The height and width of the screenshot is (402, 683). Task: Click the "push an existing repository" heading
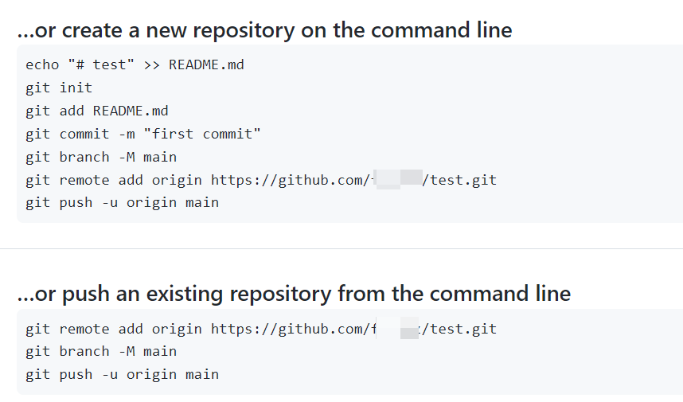(x=294, y=294)
